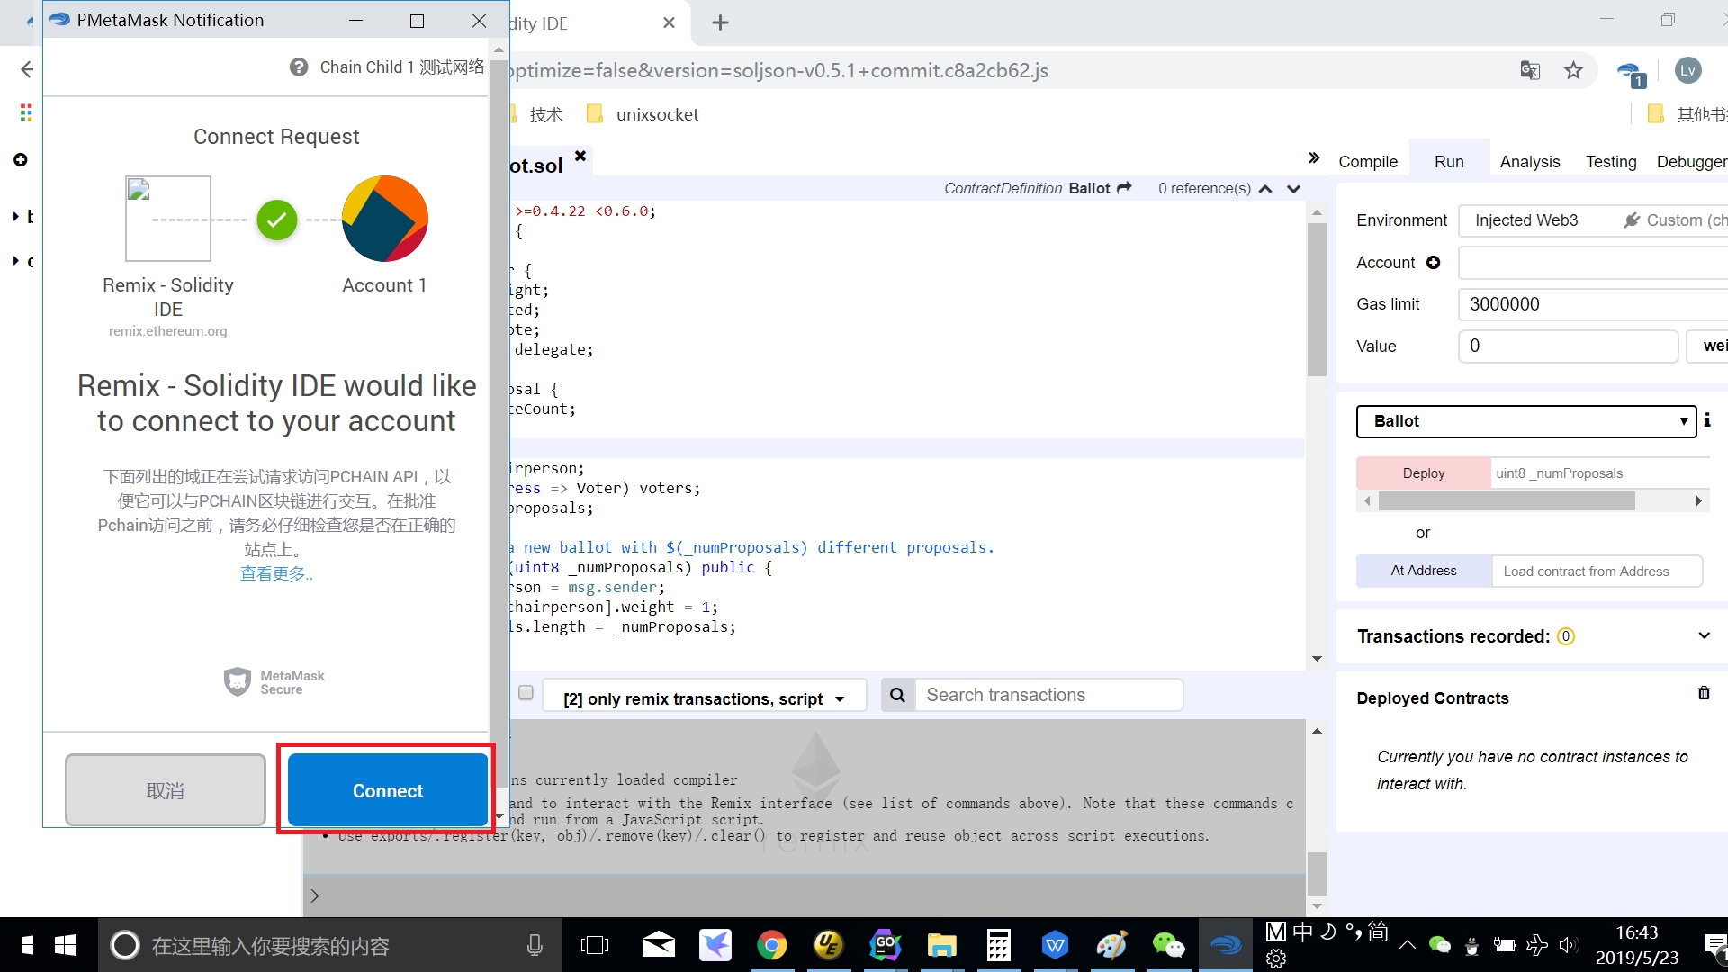Click the Gas limit input field
This screenshot has width=1728, height=972.
(1593, 304)
